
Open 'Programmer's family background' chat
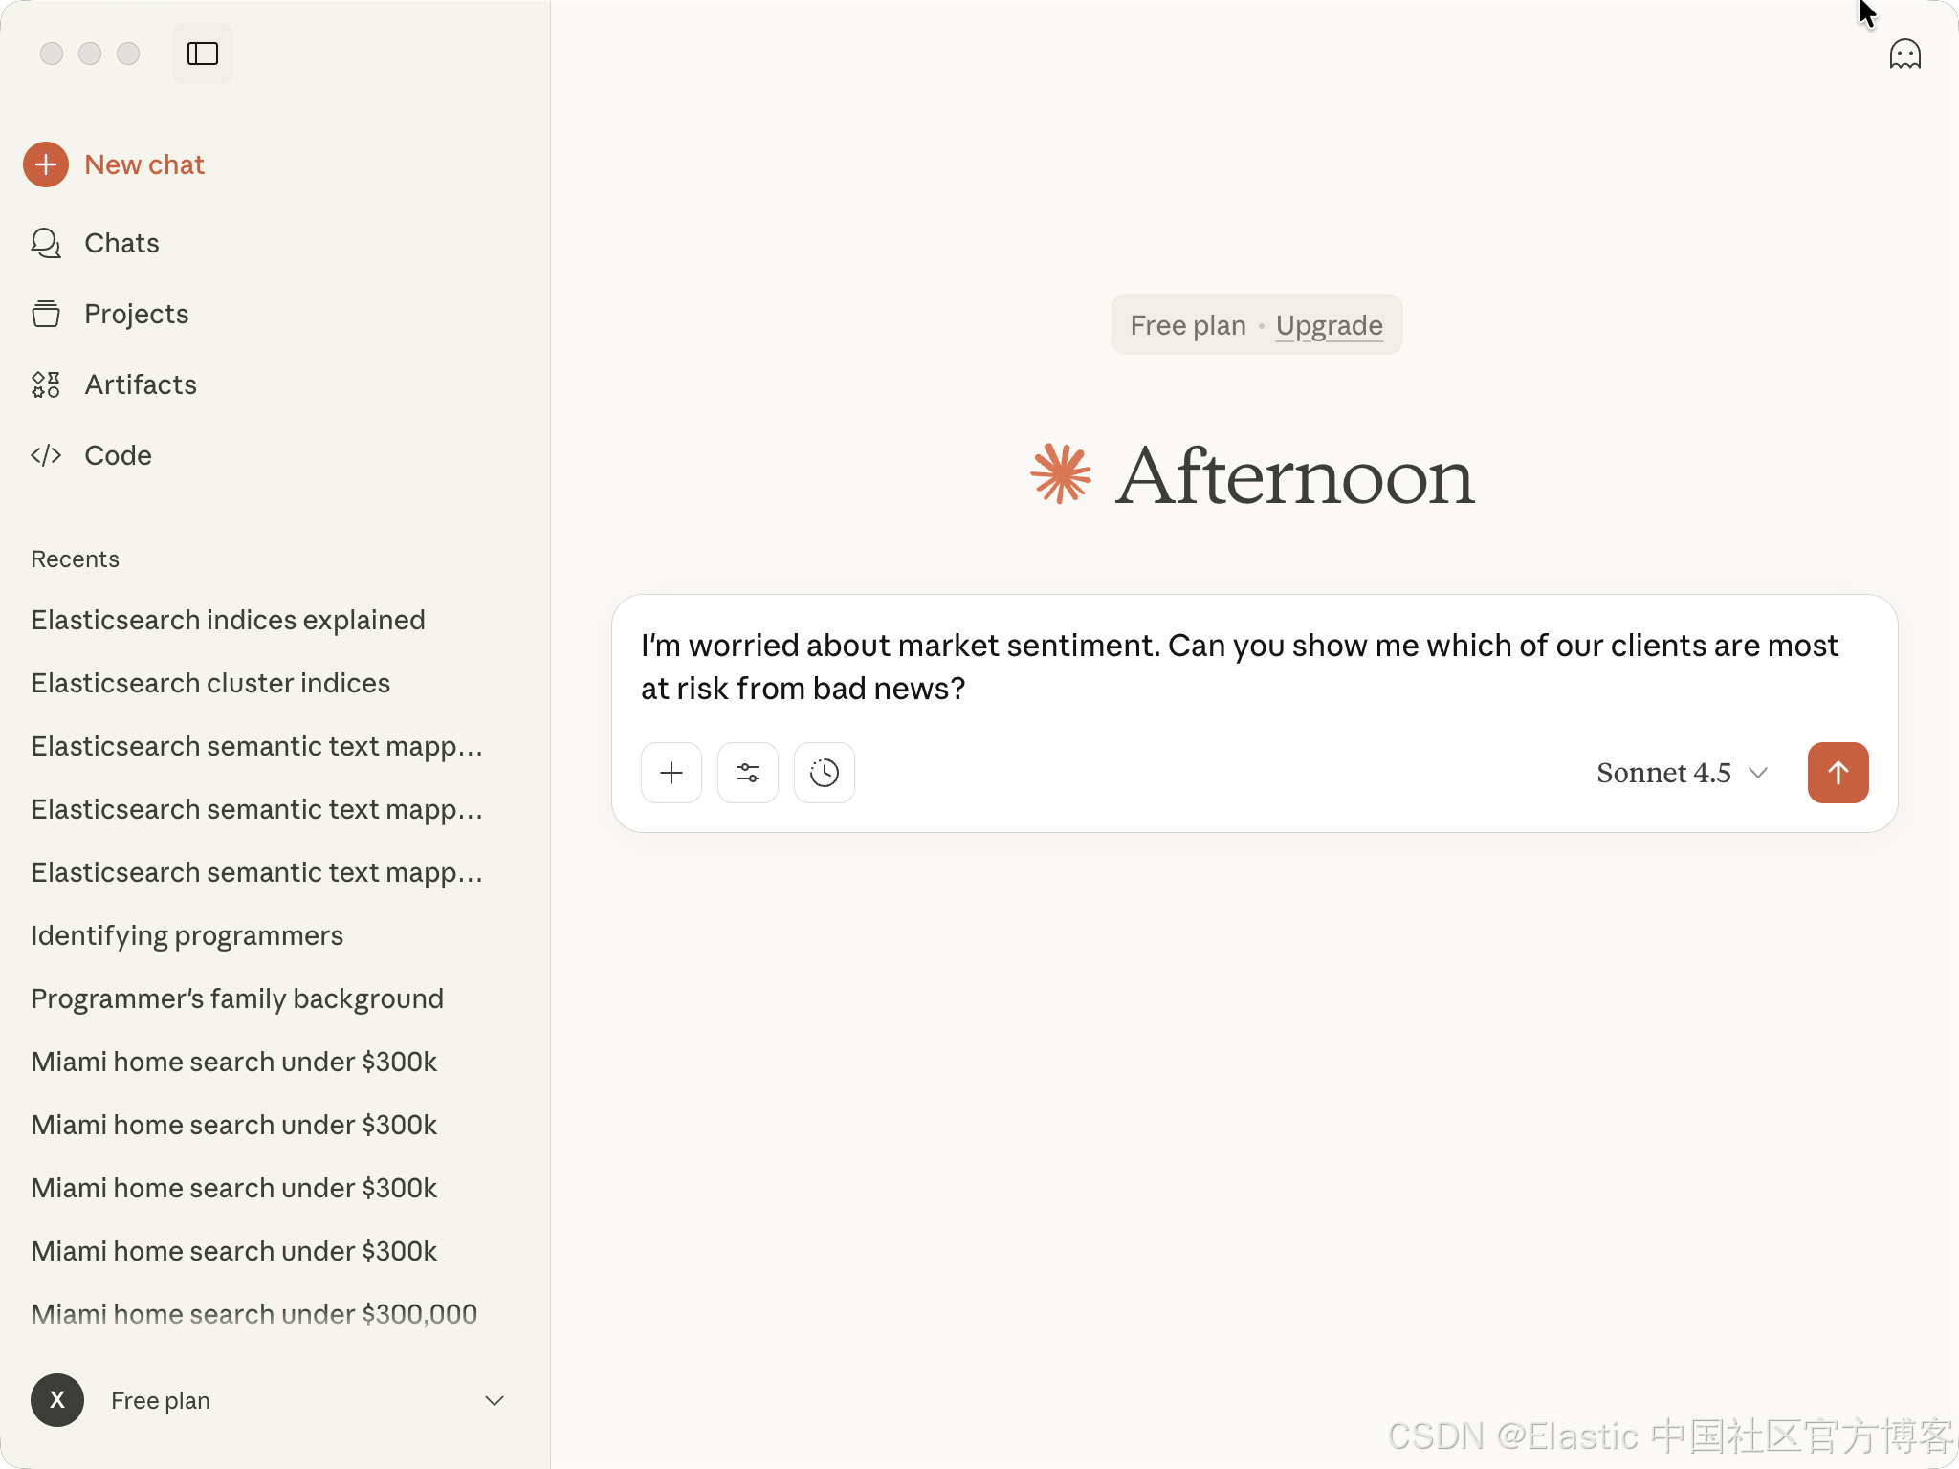tap(237, 998)
